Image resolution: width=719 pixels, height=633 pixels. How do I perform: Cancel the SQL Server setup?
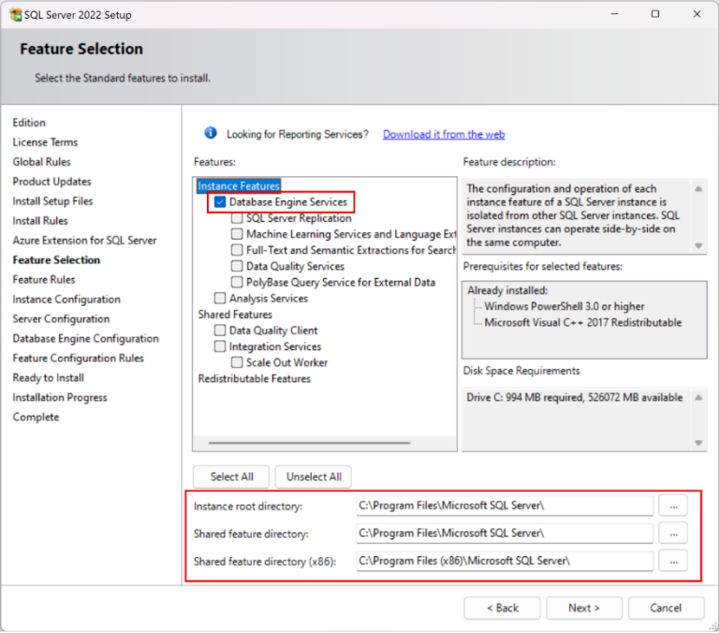click(x=666, y=608)
